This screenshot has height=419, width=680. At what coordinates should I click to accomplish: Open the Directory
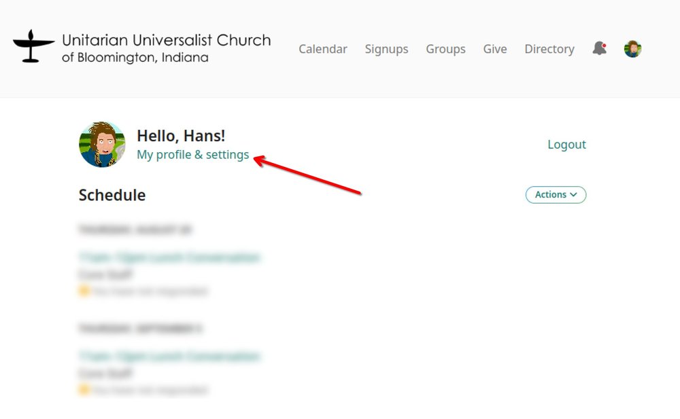pos(549,50)
